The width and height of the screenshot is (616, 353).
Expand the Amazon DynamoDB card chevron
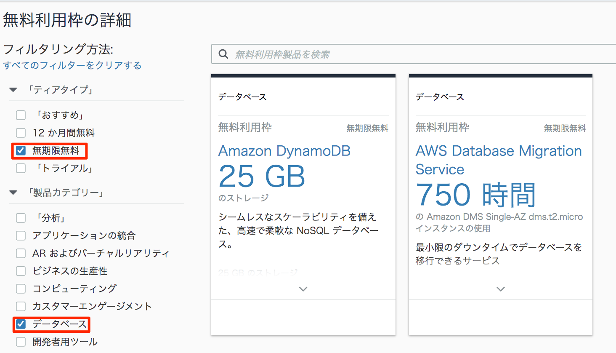pyautogui.click(x=303, y=289)
